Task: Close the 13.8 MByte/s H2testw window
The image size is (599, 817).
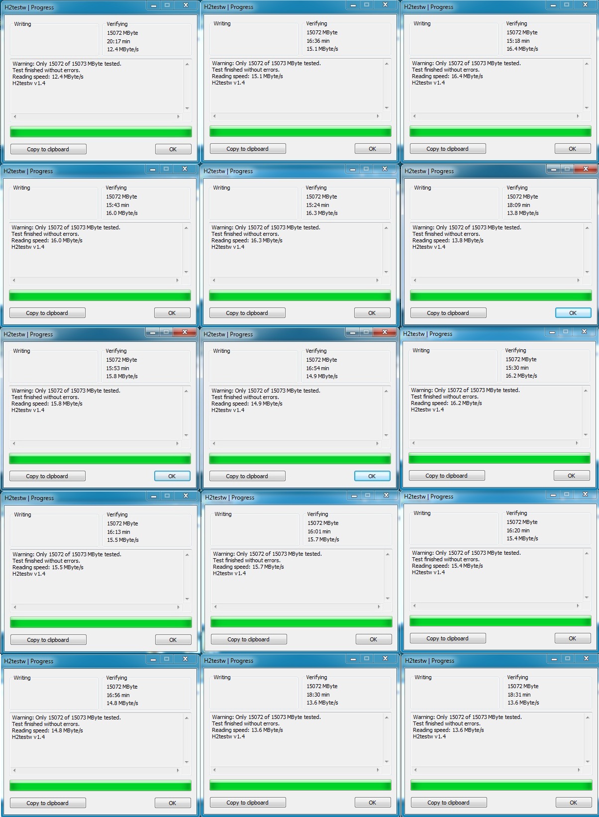Action: (x=586, y=169)
